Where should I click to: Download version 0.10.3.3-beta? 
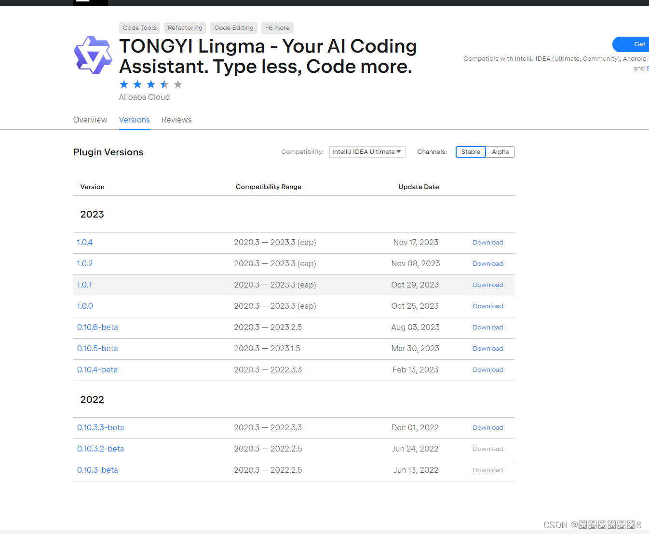click(488, 428)
